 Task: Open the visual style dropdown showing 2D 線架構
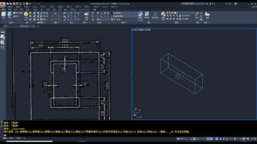tap(124, 13)
